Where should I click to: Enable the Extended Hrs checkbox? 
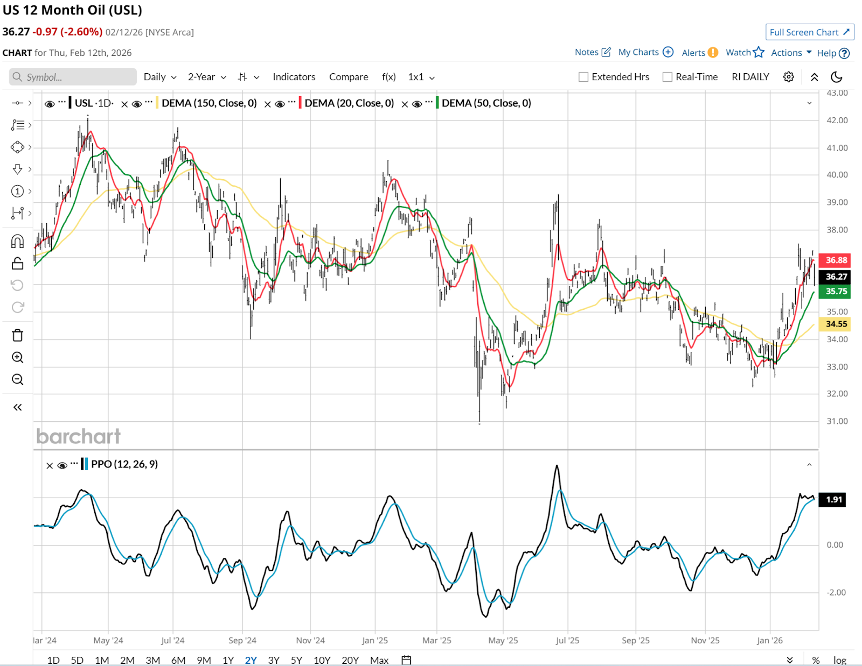click(583, 77)
